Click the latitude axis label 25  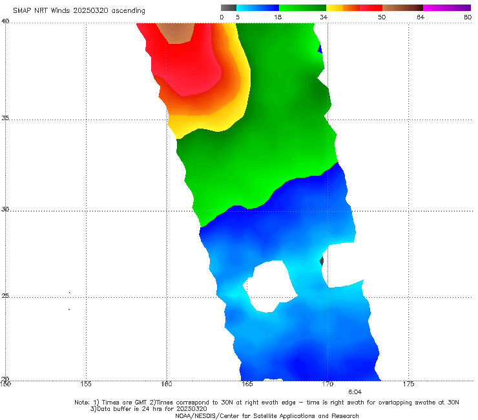5,295
